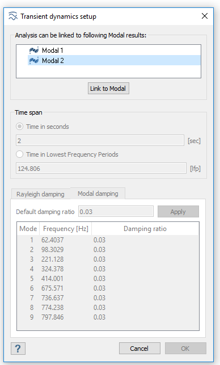Click the lowest frequency periods input field
Viewport: 220px width, 365px height.
tap(101, 168)
